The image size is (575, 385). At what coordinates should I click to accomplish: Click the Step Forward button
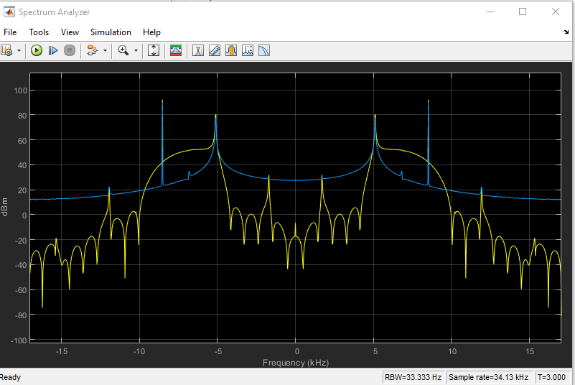click(53, 50)
